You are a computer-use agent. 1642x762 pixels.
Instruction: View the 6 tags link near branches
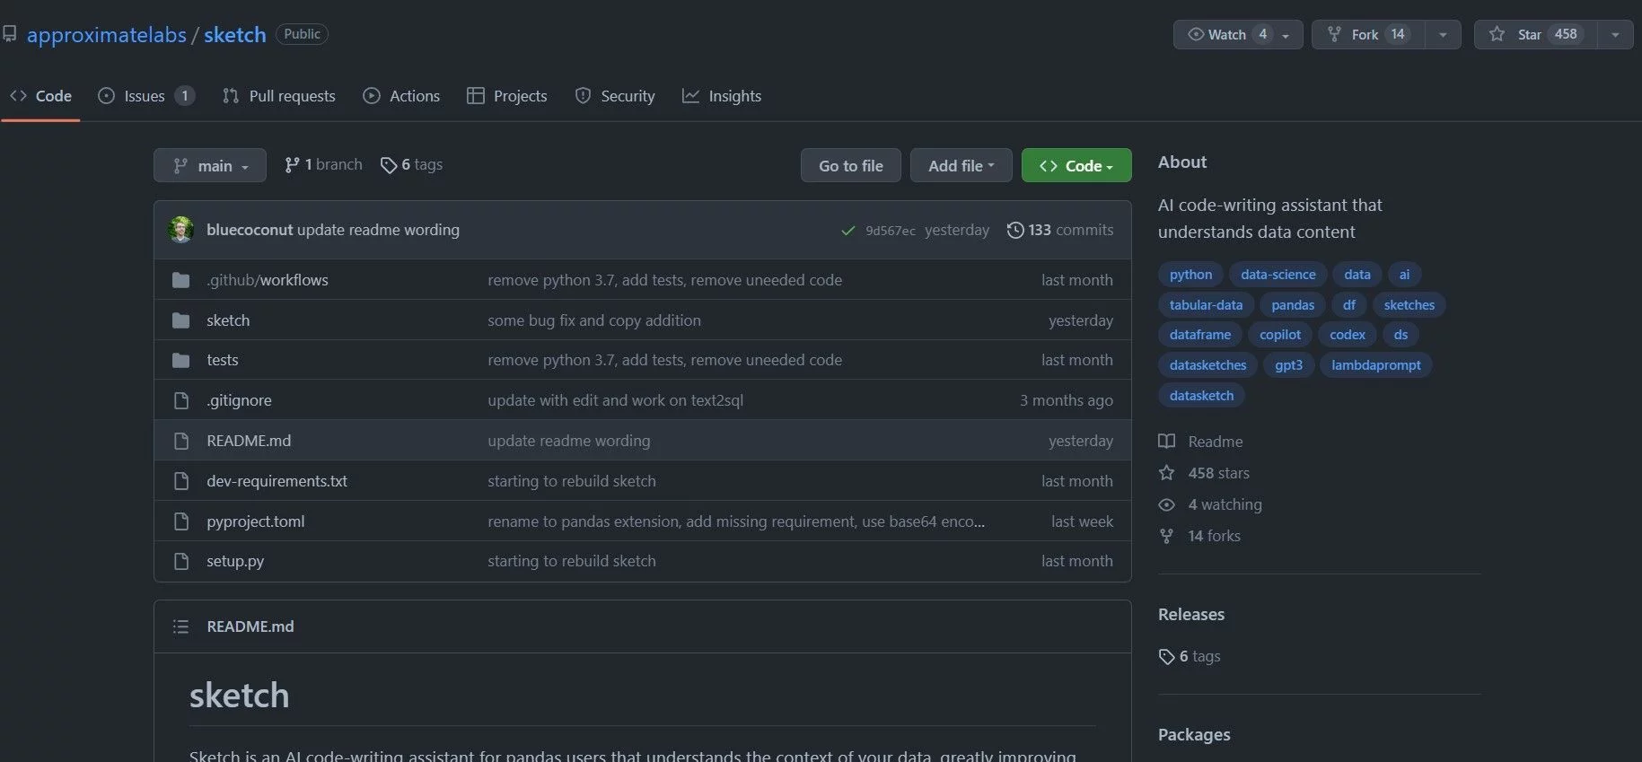[411, 164]
